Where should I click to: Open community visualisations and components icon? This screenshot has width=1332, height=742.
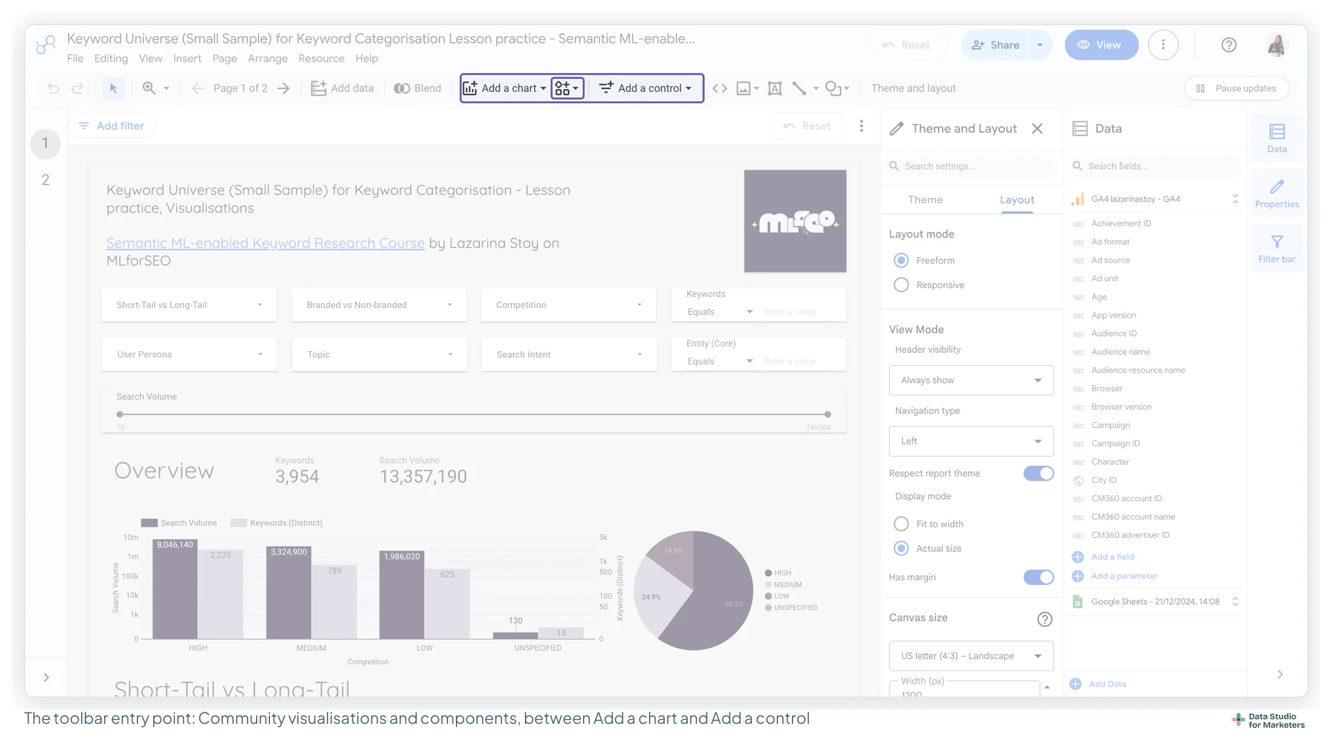(567, 88)
